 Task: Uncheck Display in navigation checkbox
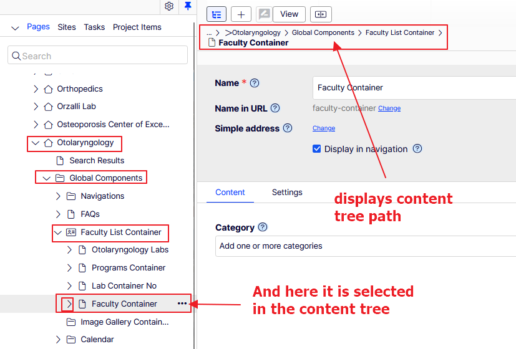point(317,149)
